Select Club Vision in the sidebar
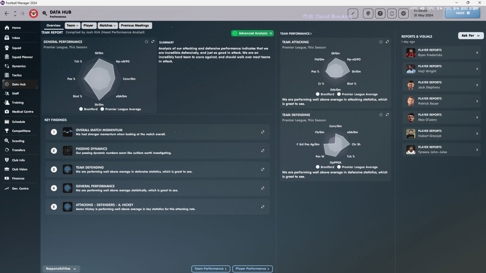Screen dimensions: 486x273 (x=21, y=169)
